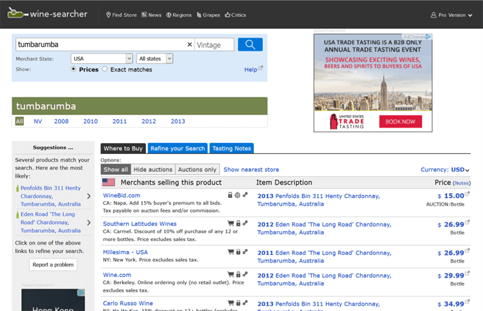
Task: Open the All states dropdown
Action: 155,59
